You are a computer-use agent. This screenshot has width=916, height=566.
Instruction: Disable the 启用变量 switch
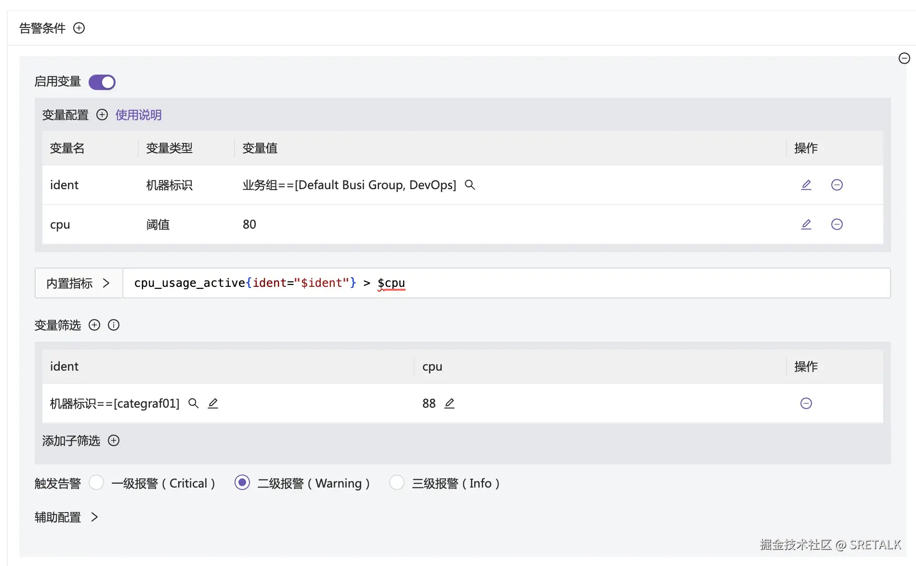[102, 82]
